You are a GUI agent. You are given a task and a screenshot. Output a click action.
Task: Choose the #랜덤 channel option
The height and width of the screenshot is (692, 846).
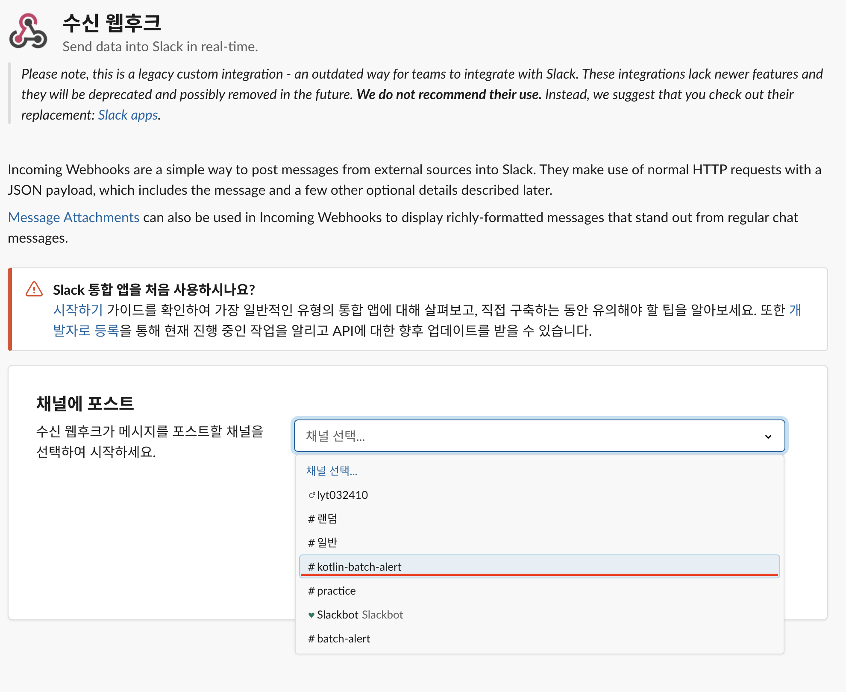coord(327,519)
